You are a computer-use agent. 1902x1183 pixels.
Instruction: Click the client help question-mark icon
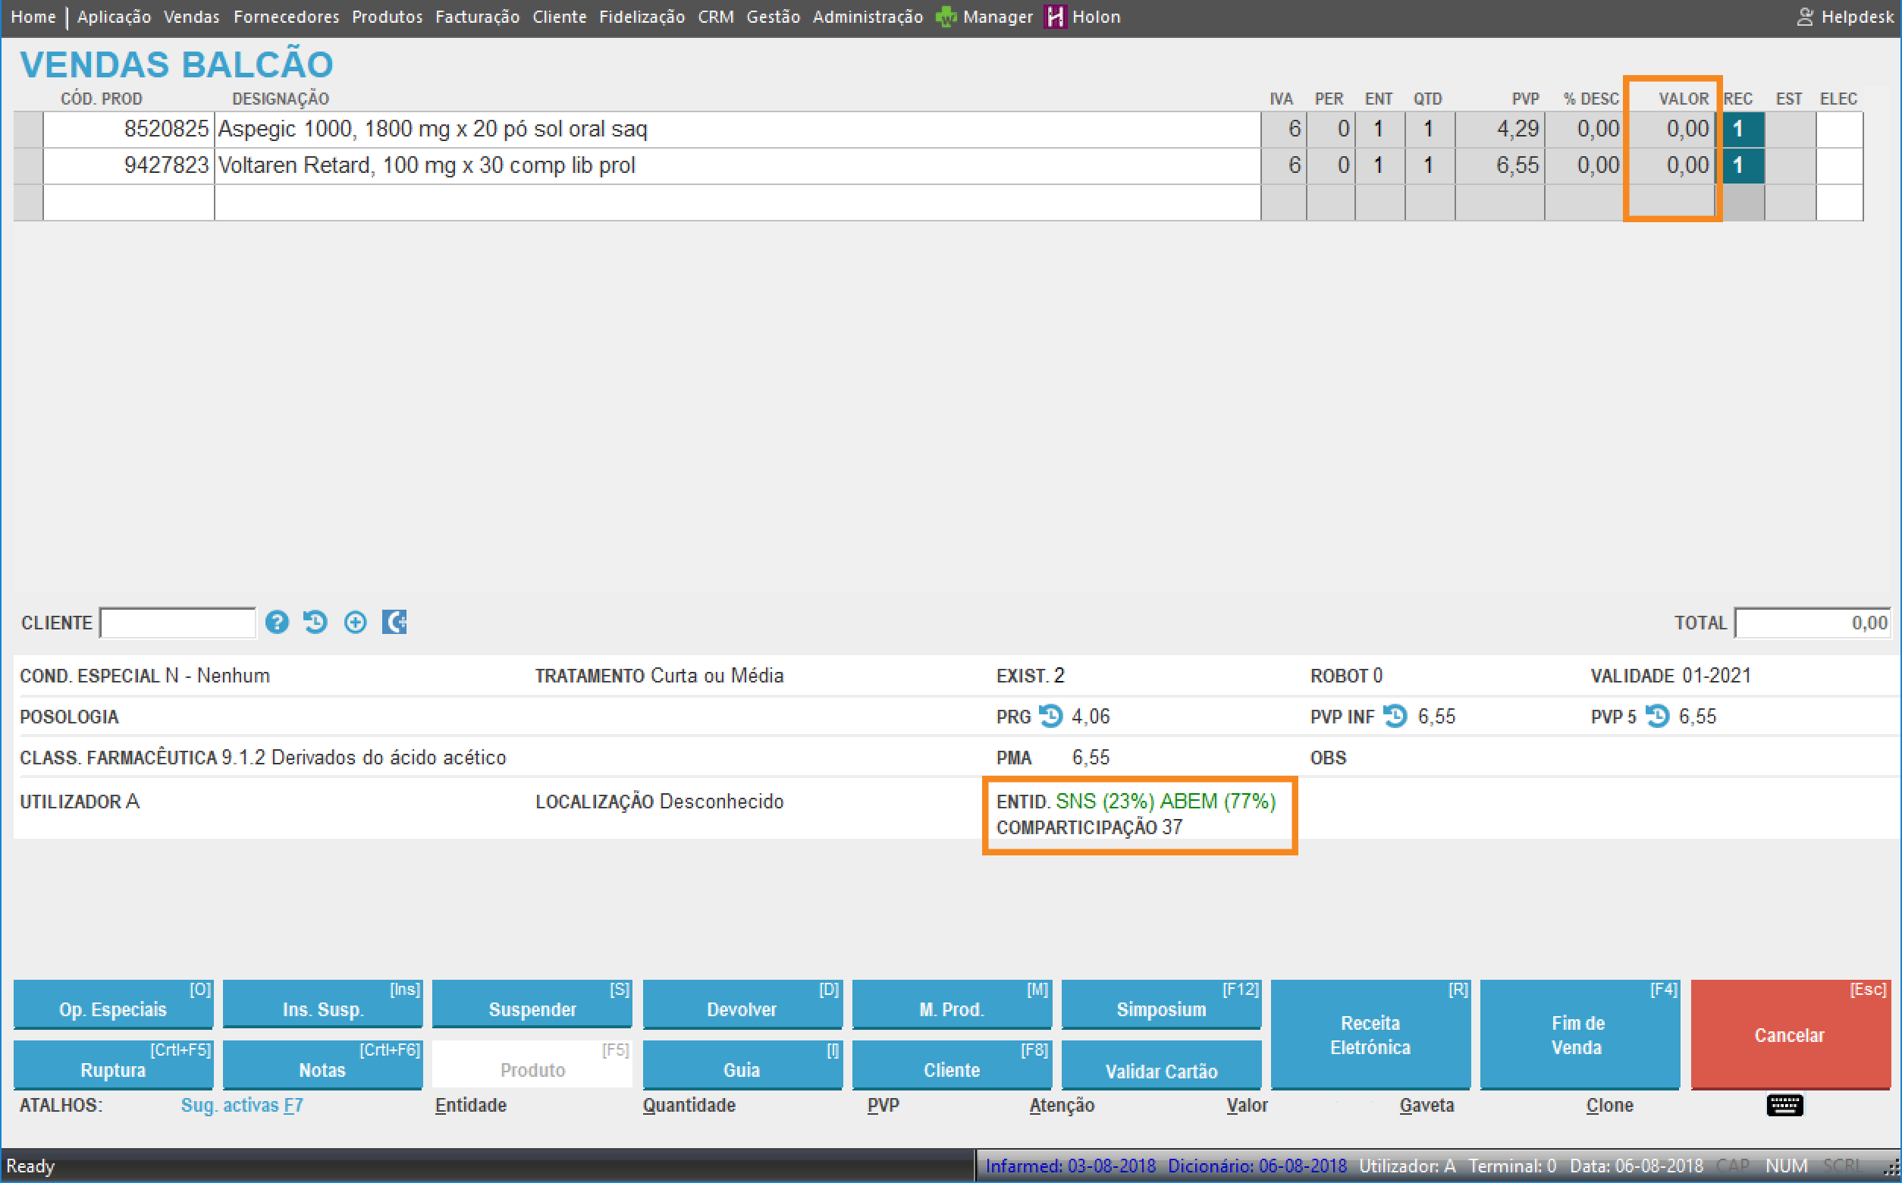coord(277,623)
